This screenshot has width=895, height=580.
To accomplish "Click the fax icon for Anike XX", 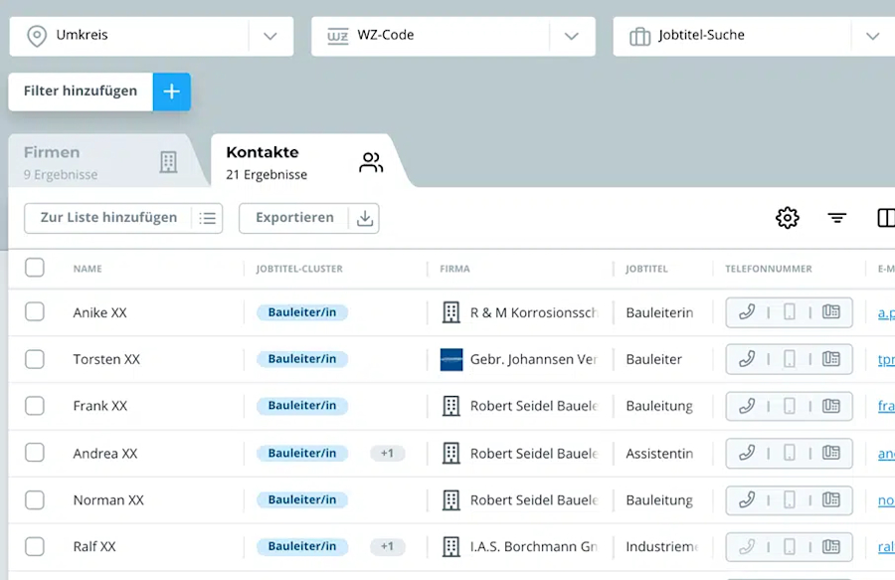I will click(x=831, y=311).
